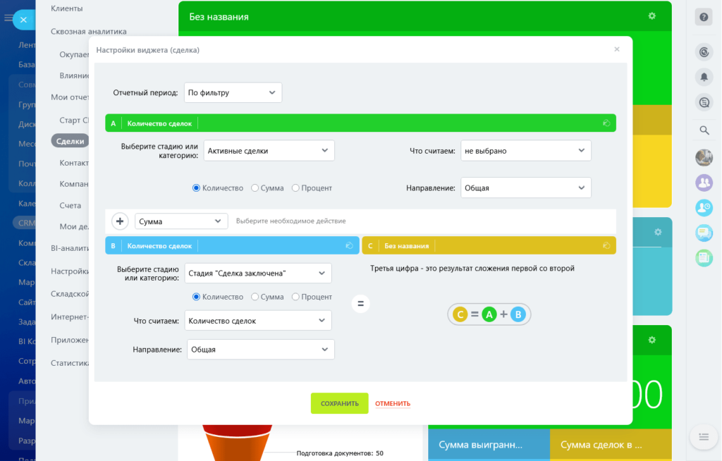The width and height of the screenshot is (722, 461).
Task: Click the search magnifier in right sidebar
Action: pos(703,130)
